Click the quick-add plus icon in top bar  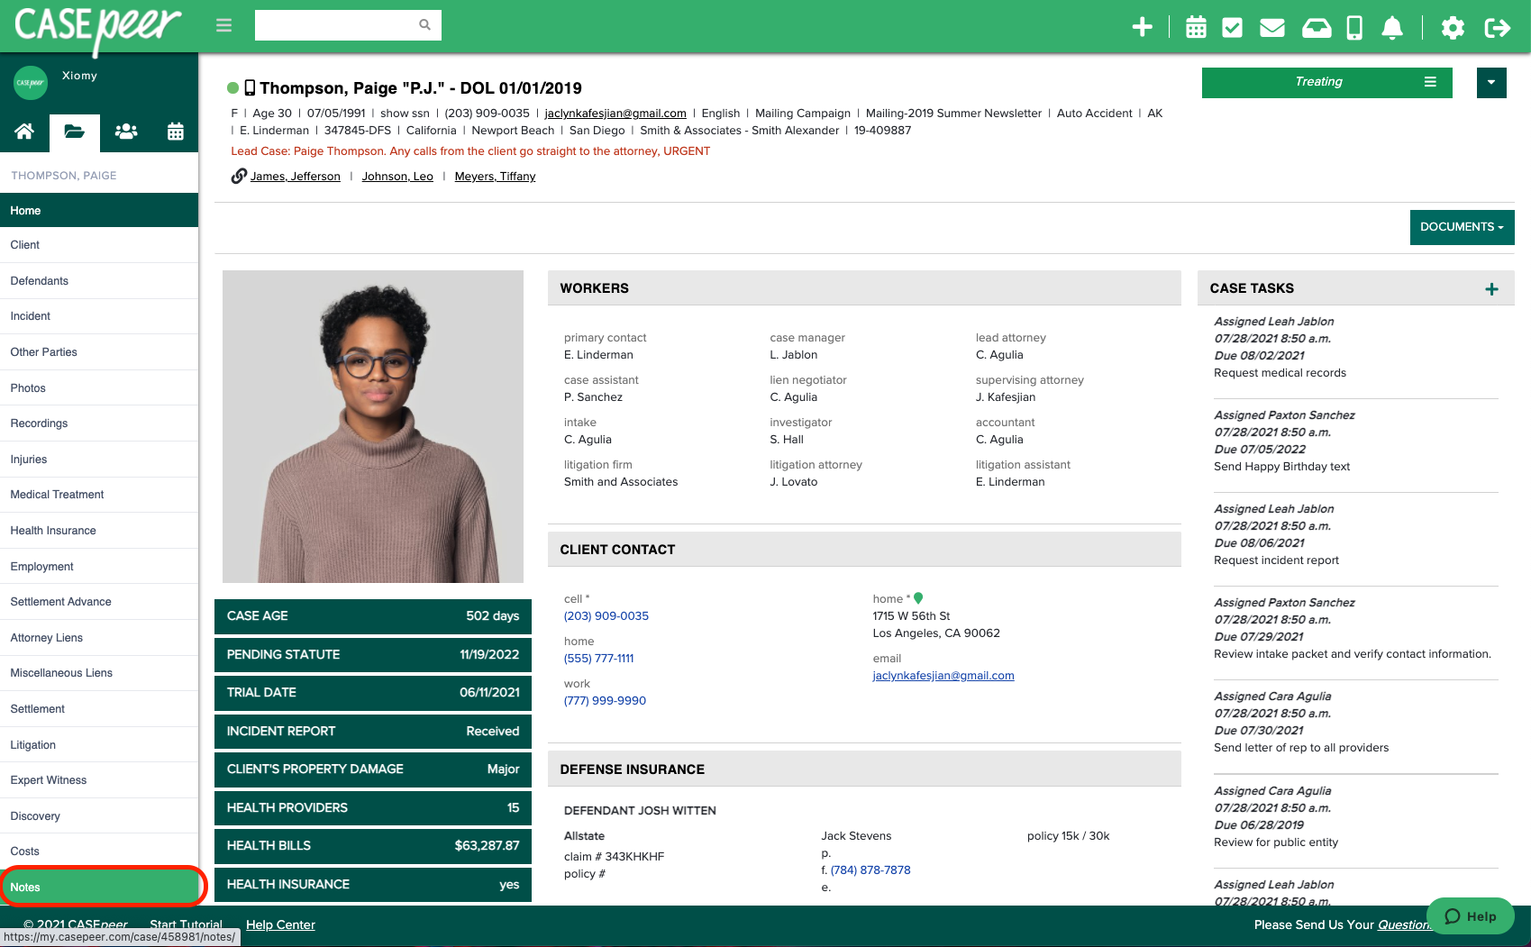coord(1142,27)
